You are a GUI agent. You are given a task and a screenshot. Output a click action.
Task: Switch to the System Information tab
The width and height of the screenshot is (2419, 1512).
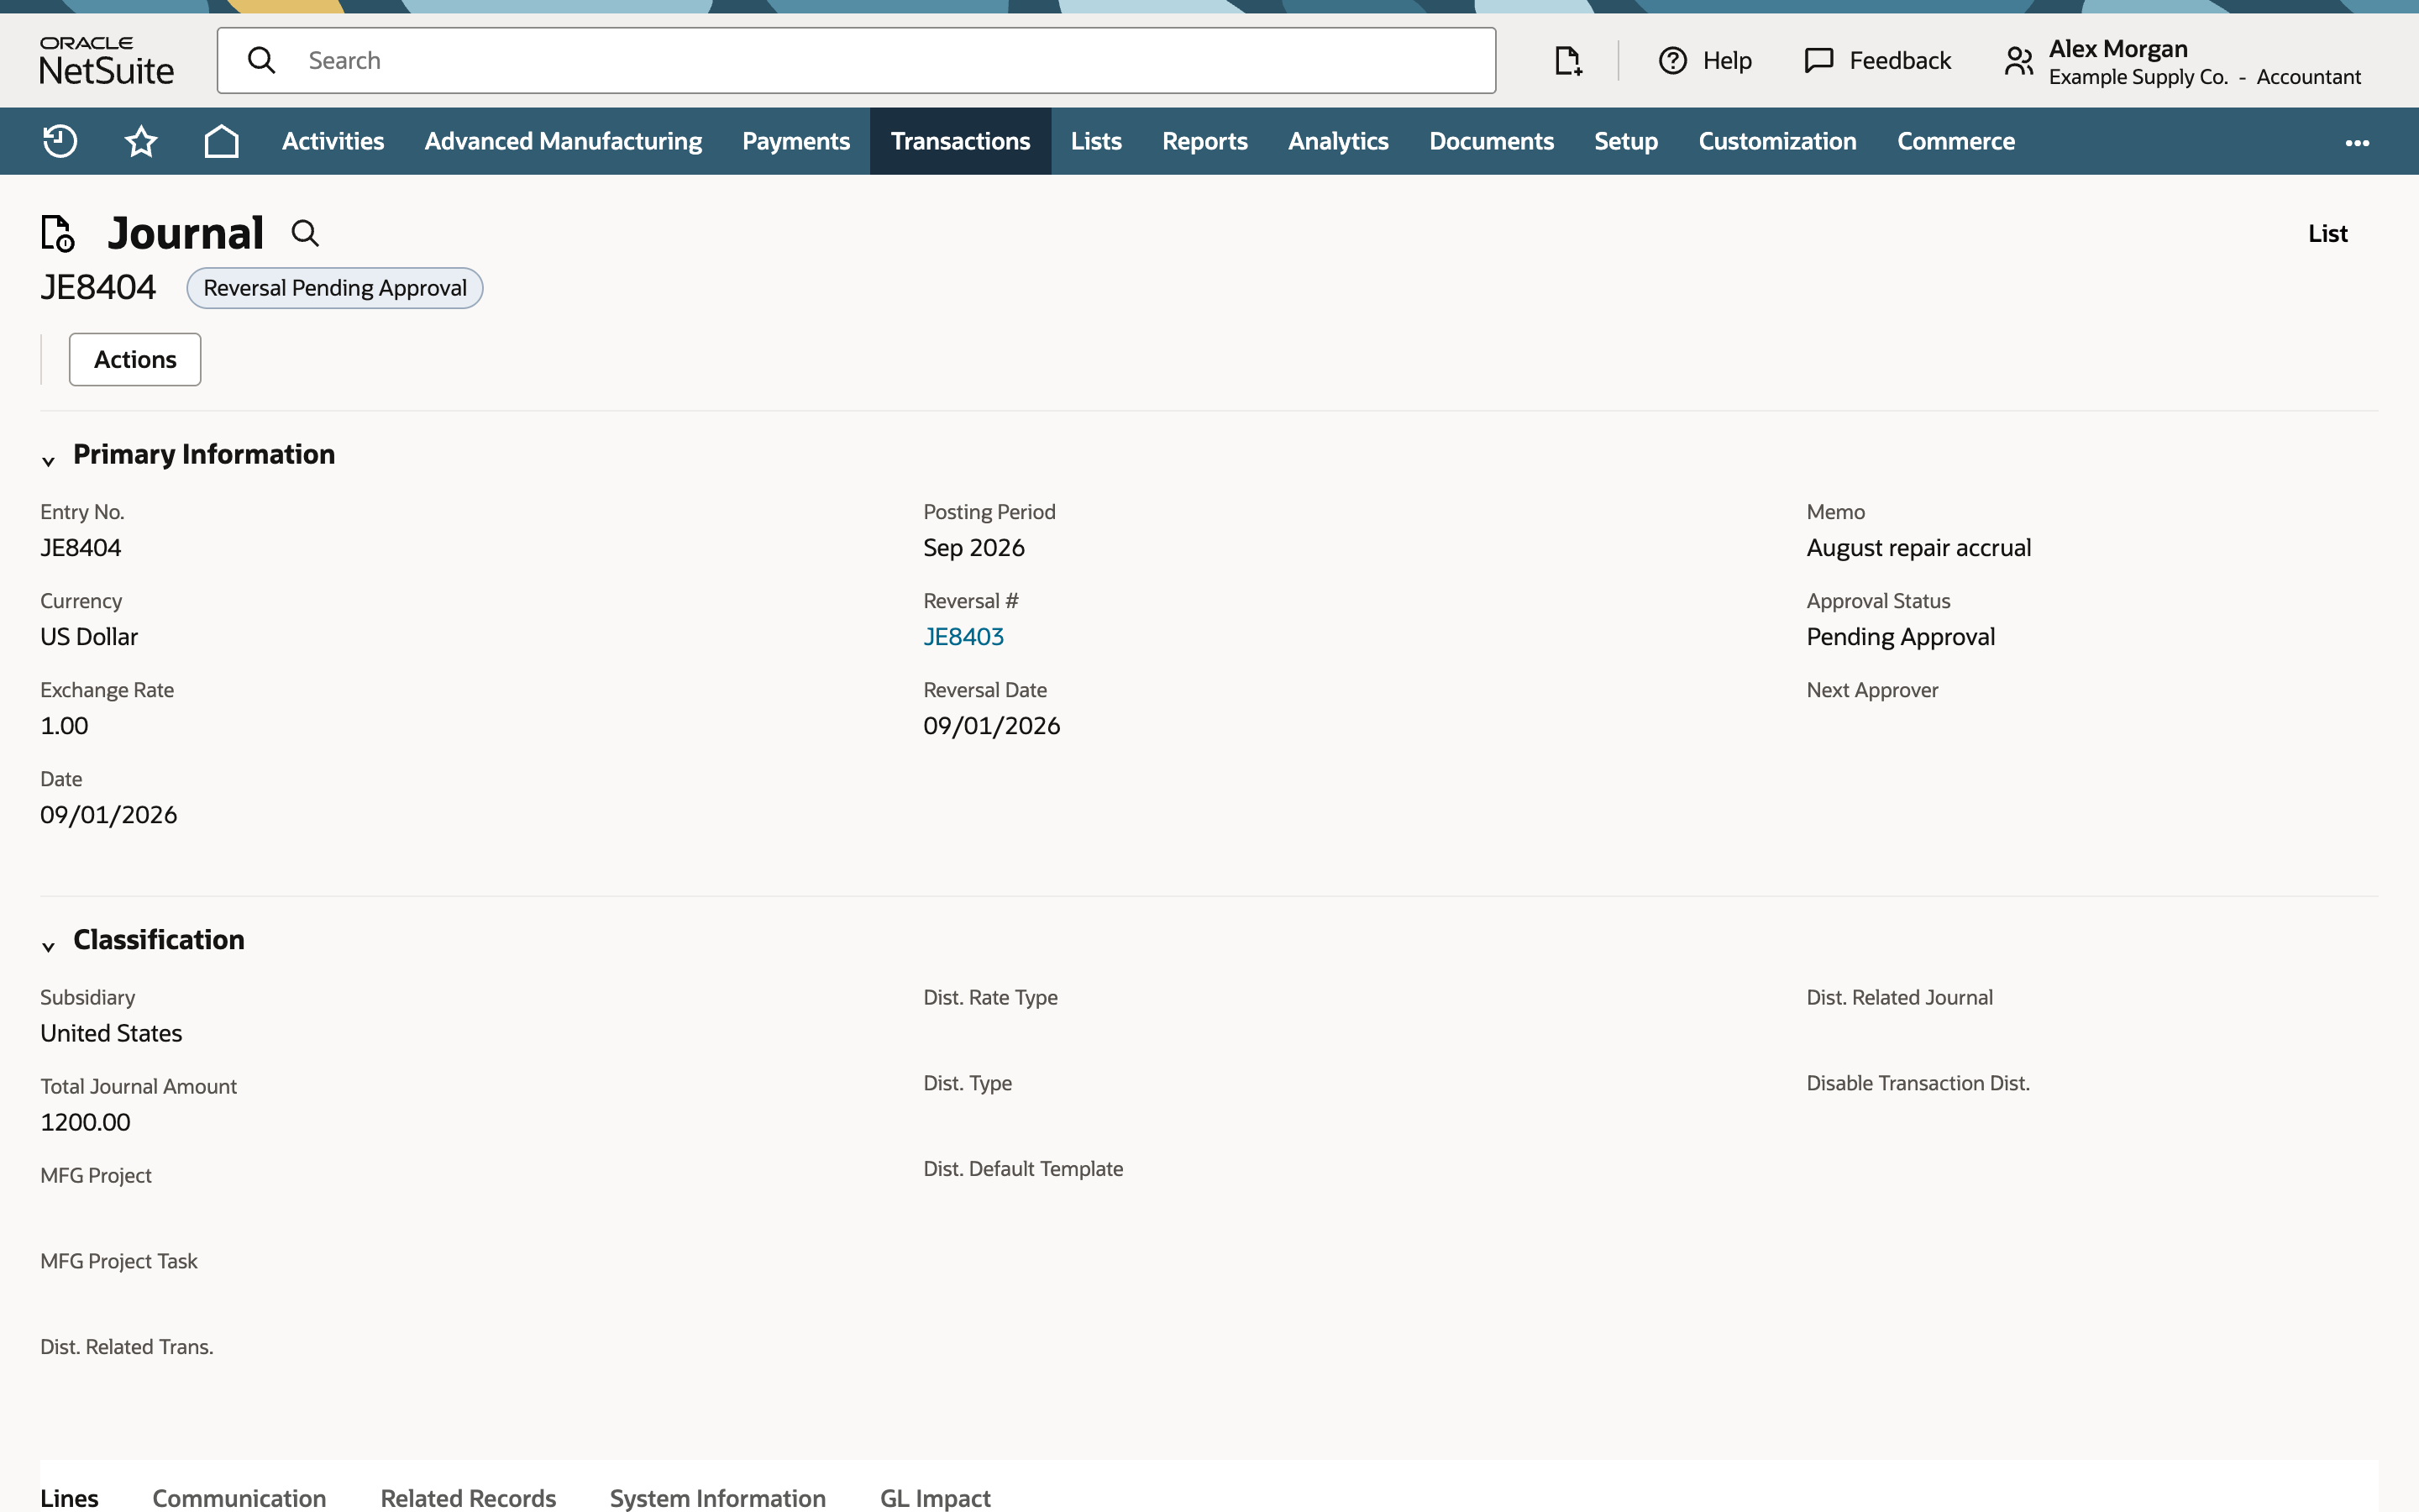click(x=717, y=1497)
